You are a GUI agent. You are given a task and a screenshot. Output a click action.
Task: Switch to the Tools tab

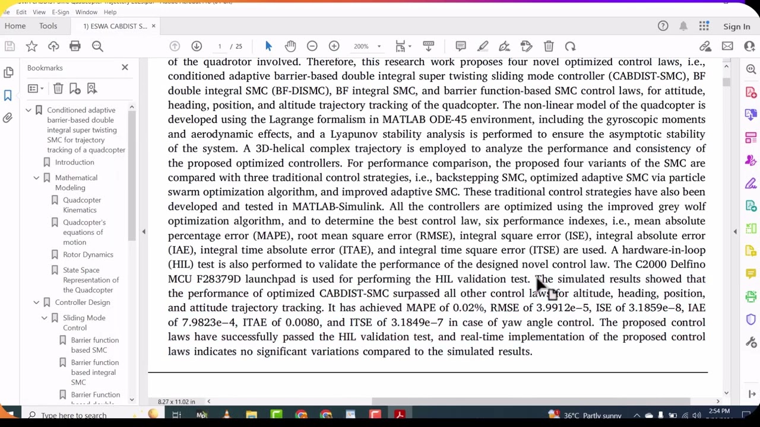tap(48, 26)
